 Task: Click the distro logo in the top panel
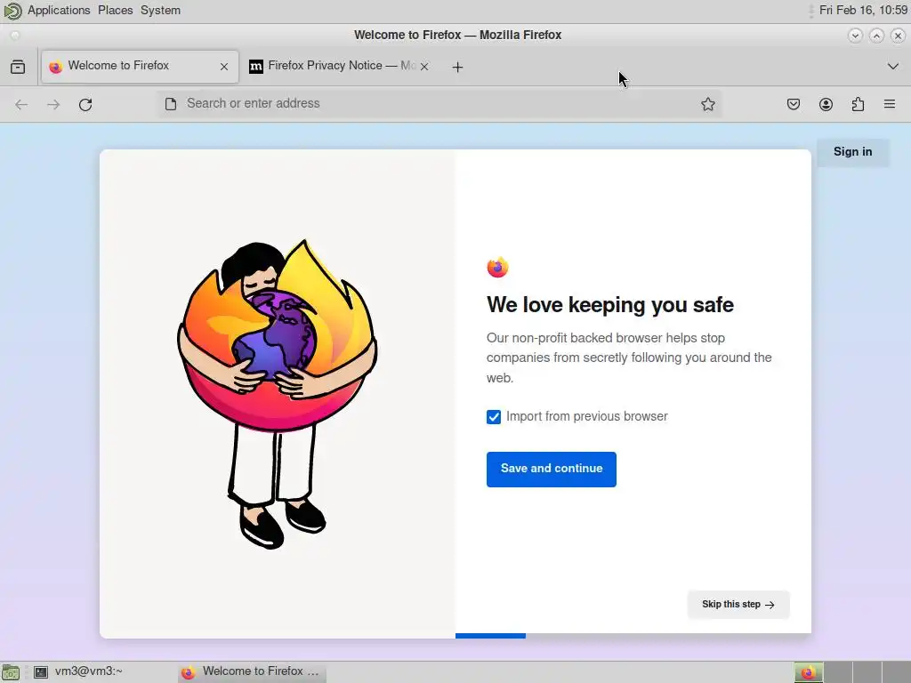(x=12, y=11)
